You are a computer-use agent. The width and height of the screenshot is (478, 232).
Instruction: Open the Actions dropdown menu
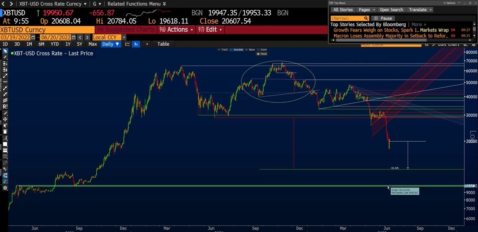coord(177,30)
